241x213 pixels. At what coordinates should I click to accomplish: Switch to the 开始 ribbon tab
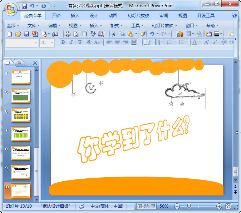click(x=56, y=15)
